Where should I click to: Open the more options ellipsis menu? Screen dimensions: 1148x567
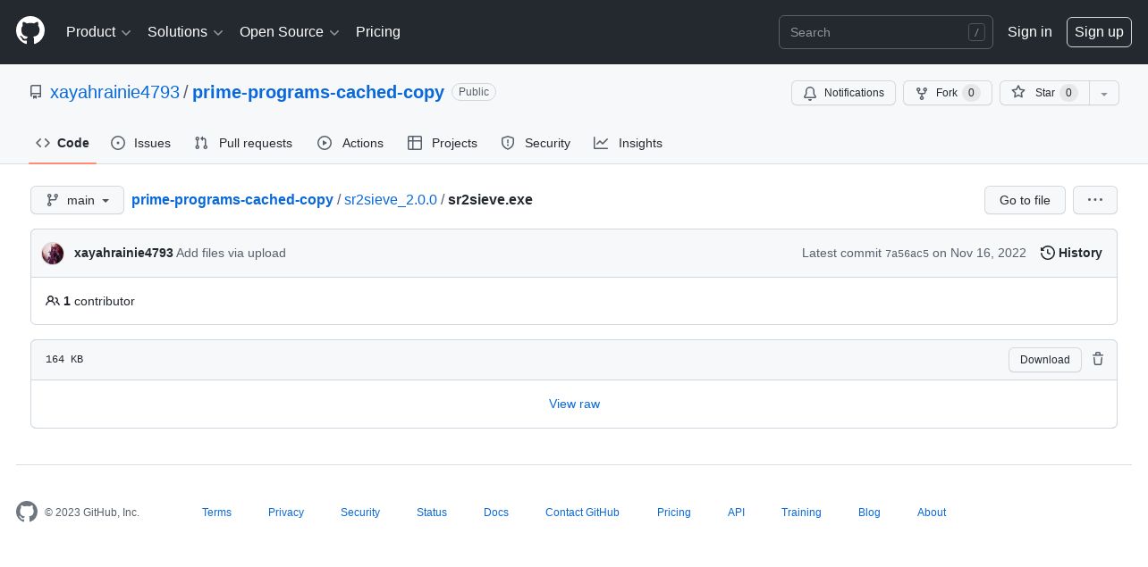point(1095,200)
